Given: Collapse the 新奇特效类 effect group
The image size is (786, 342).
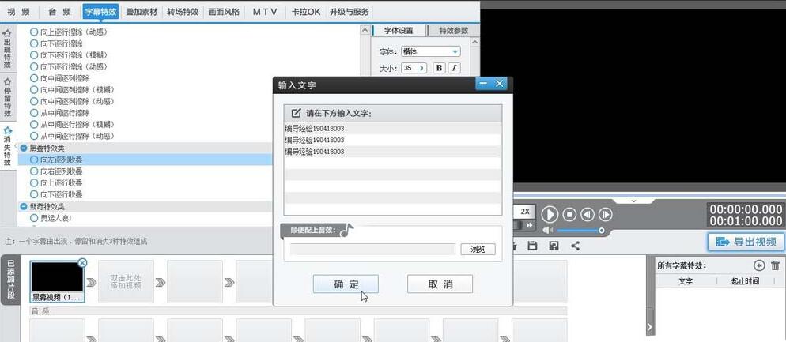Looking at the screenshot, I should tap(24, 206).
